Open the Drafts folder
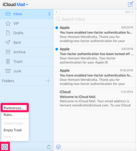The image size is (137, 151). [x=26, y=33]
